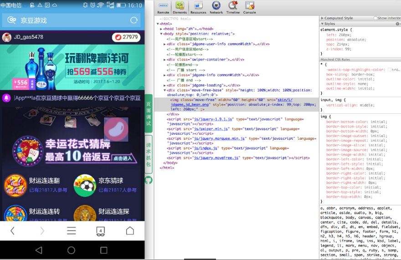The height and width of the screenshot is (260, 401).
Task: Tap the WiFi icon in the phone status bar
Action: [101, 5]
